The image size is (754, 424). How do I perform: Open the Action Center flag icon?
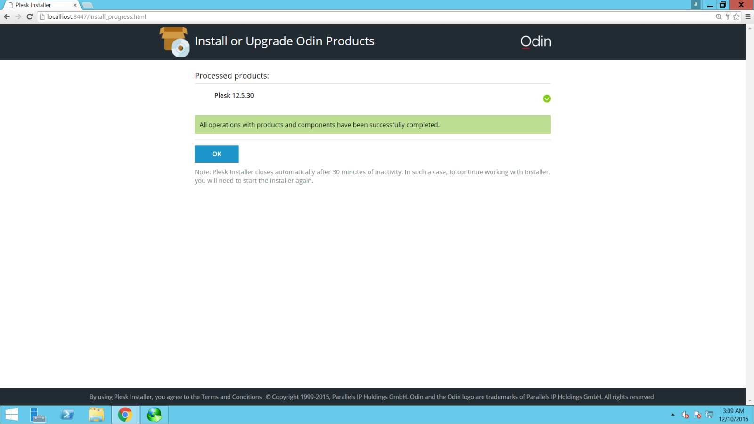click(697, 415)
